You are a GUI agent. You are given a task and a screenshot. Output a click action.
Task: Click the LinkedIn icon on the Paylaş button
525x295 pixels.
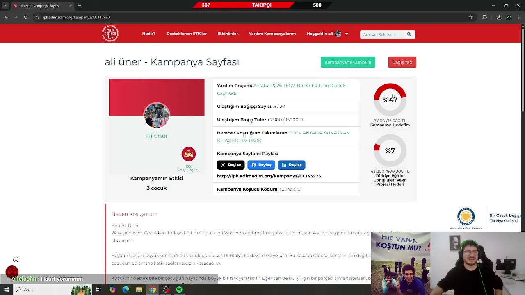284,165
